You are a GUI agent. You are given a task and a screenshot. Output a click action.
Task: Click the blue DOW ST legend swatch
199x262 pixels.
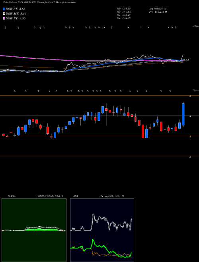pyautogui.click(x=4, y=9)
